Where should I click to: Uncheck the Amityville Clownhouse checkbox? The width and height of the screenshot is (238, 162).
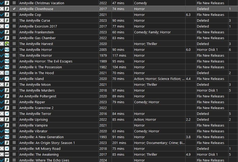coord(14,9)
